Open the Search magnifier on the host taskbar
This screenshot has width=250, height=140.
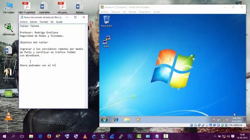[x=13, y=136]
